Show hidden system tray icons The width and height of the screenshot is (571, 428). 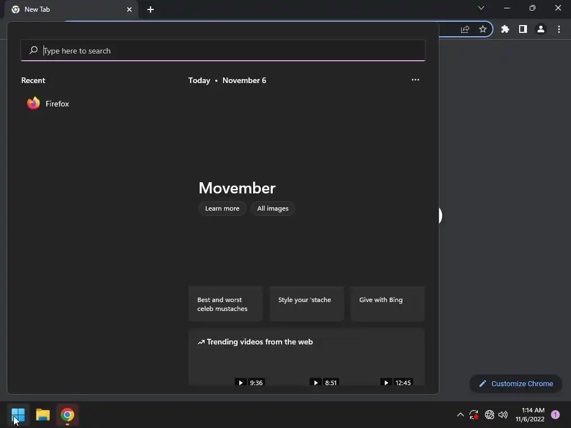[x=460, y=415]
